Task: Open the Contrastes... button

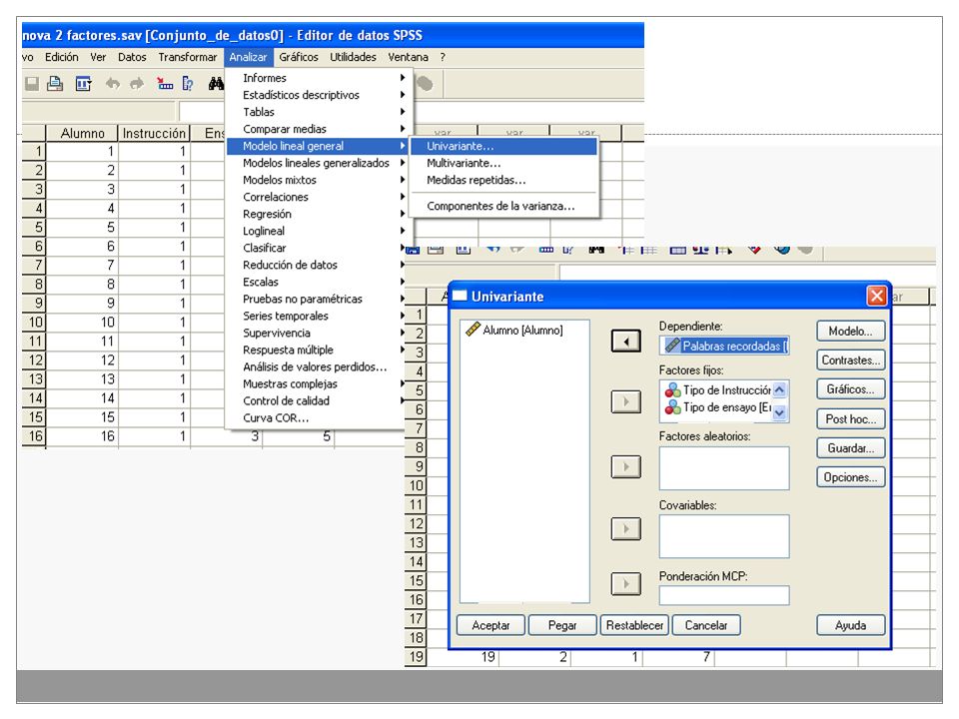Action: click(851, 360)
